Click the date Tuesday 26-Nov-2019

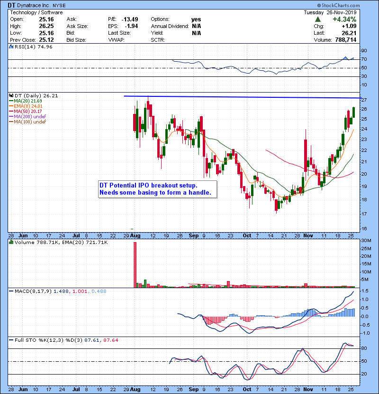pos(330,12)
